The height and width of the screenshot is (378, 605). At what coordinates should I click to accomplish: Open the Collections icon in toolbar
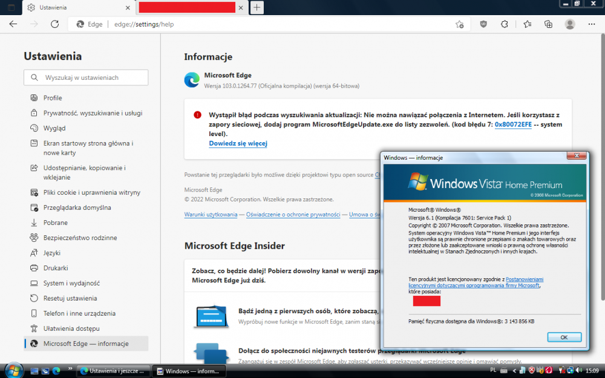click(548, 24)
